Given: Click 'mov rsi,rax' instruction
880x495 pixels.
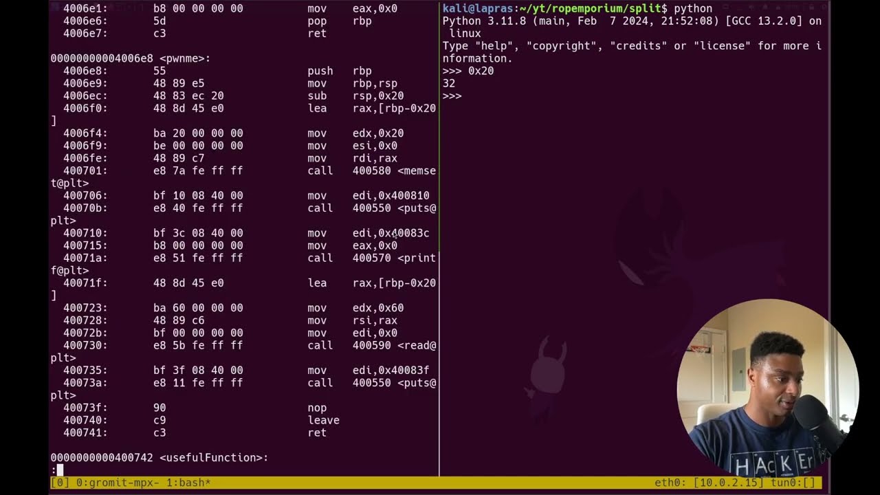Looking at the screenshot, I should point(352,320).
